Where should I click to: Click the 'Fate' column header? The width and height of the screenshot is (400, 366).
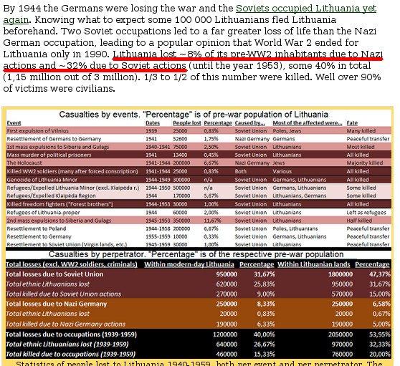pos(352,123)
